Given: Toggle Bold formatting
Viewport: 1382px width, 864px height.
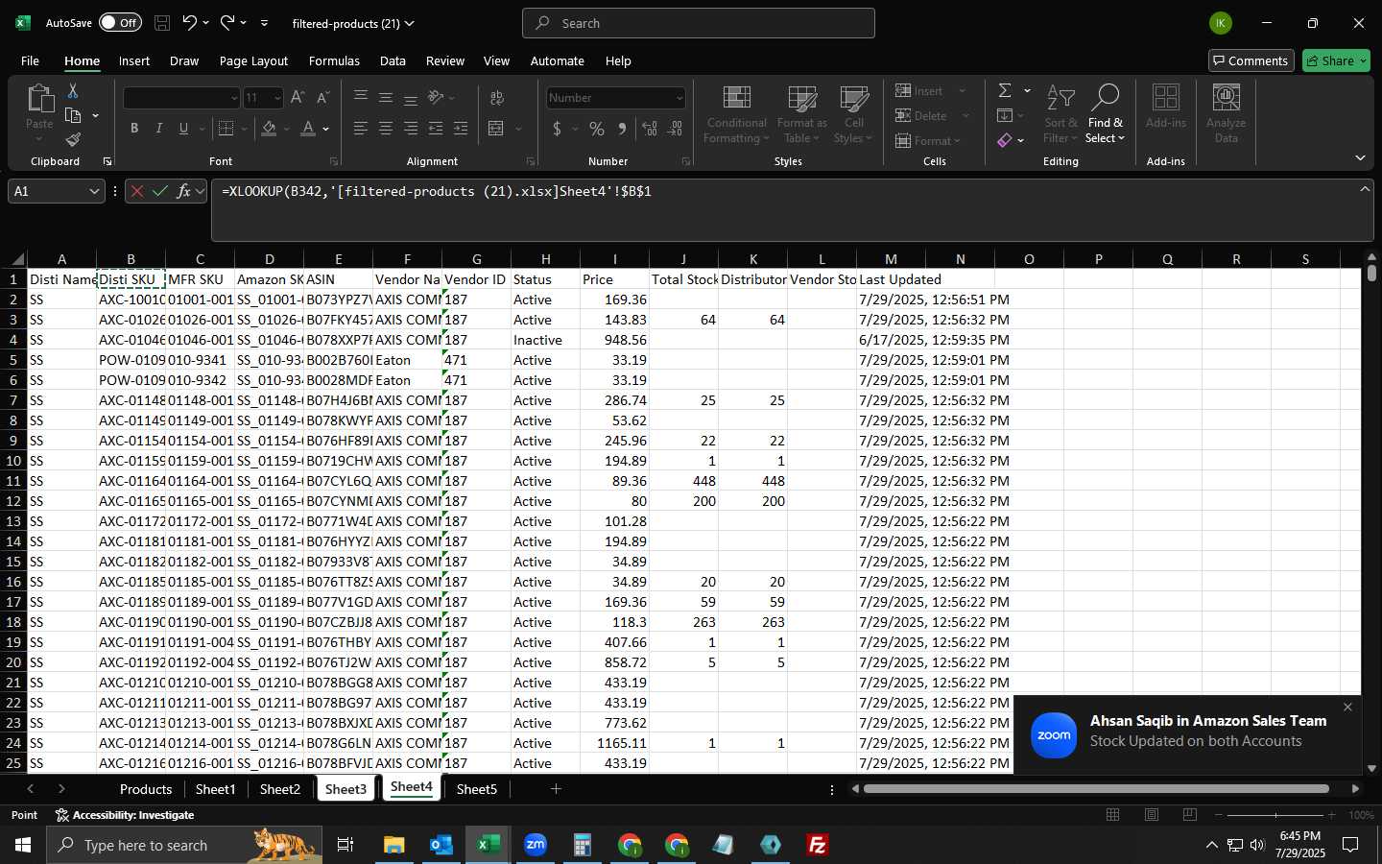Looking at the screenshot, I should point(134,128).
